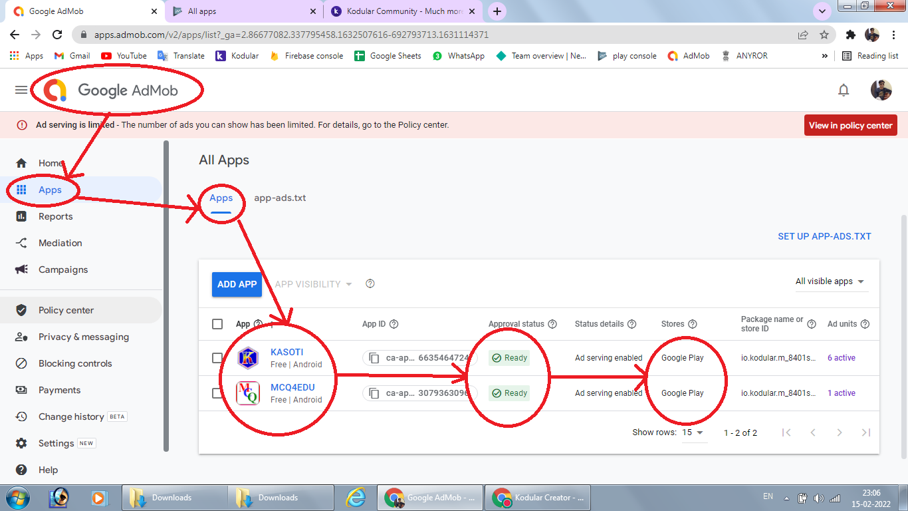Expand the All visible apps dropdown
The width and height of the screenshot is (908, 511).
[x=830, y=281]
